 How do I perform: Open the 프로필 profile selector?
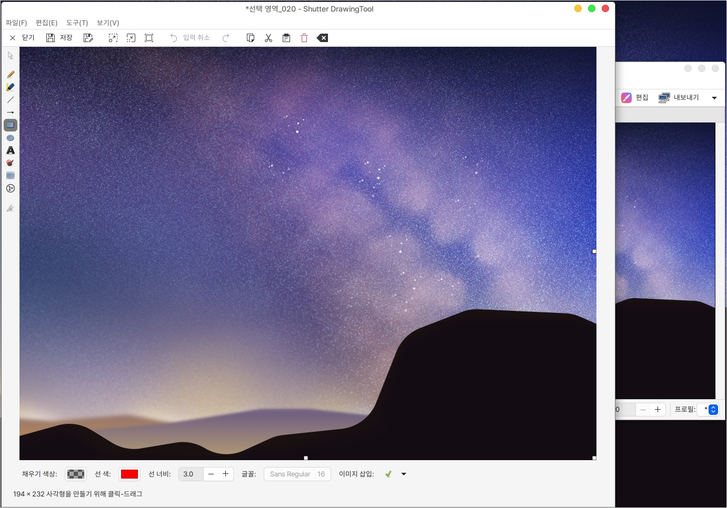[x=713, y=409]
